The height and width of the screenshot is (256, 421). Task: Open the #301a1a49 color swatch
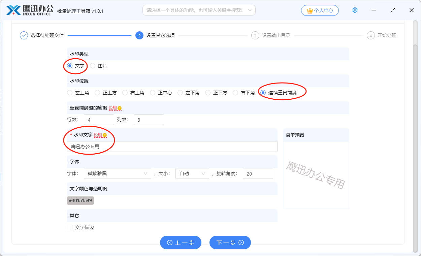[80, 200]
